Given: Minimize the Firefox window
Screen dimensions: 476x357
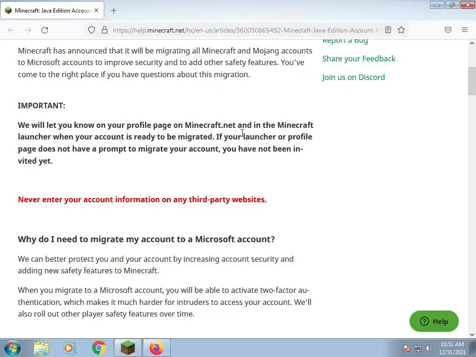Looking at the screenshot, I should [x=437, y=5].
